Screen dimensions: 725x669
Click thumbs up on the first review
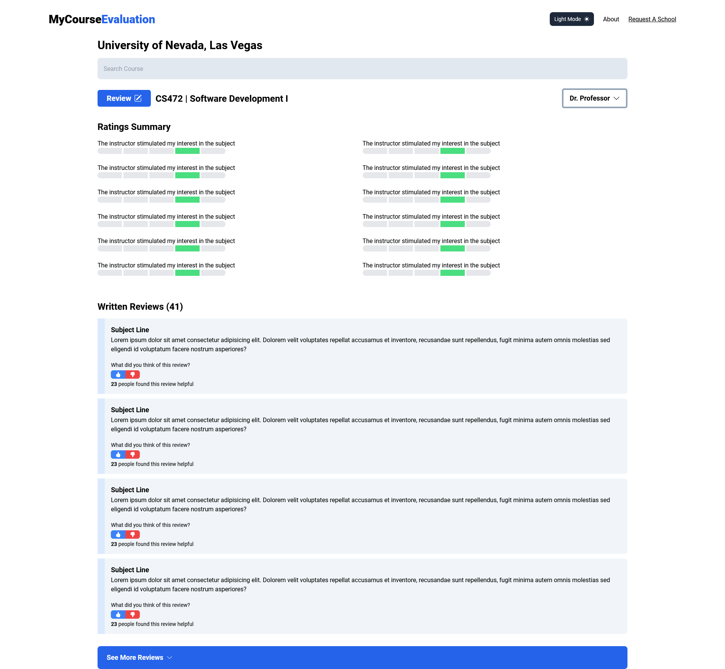click(118, 375)
